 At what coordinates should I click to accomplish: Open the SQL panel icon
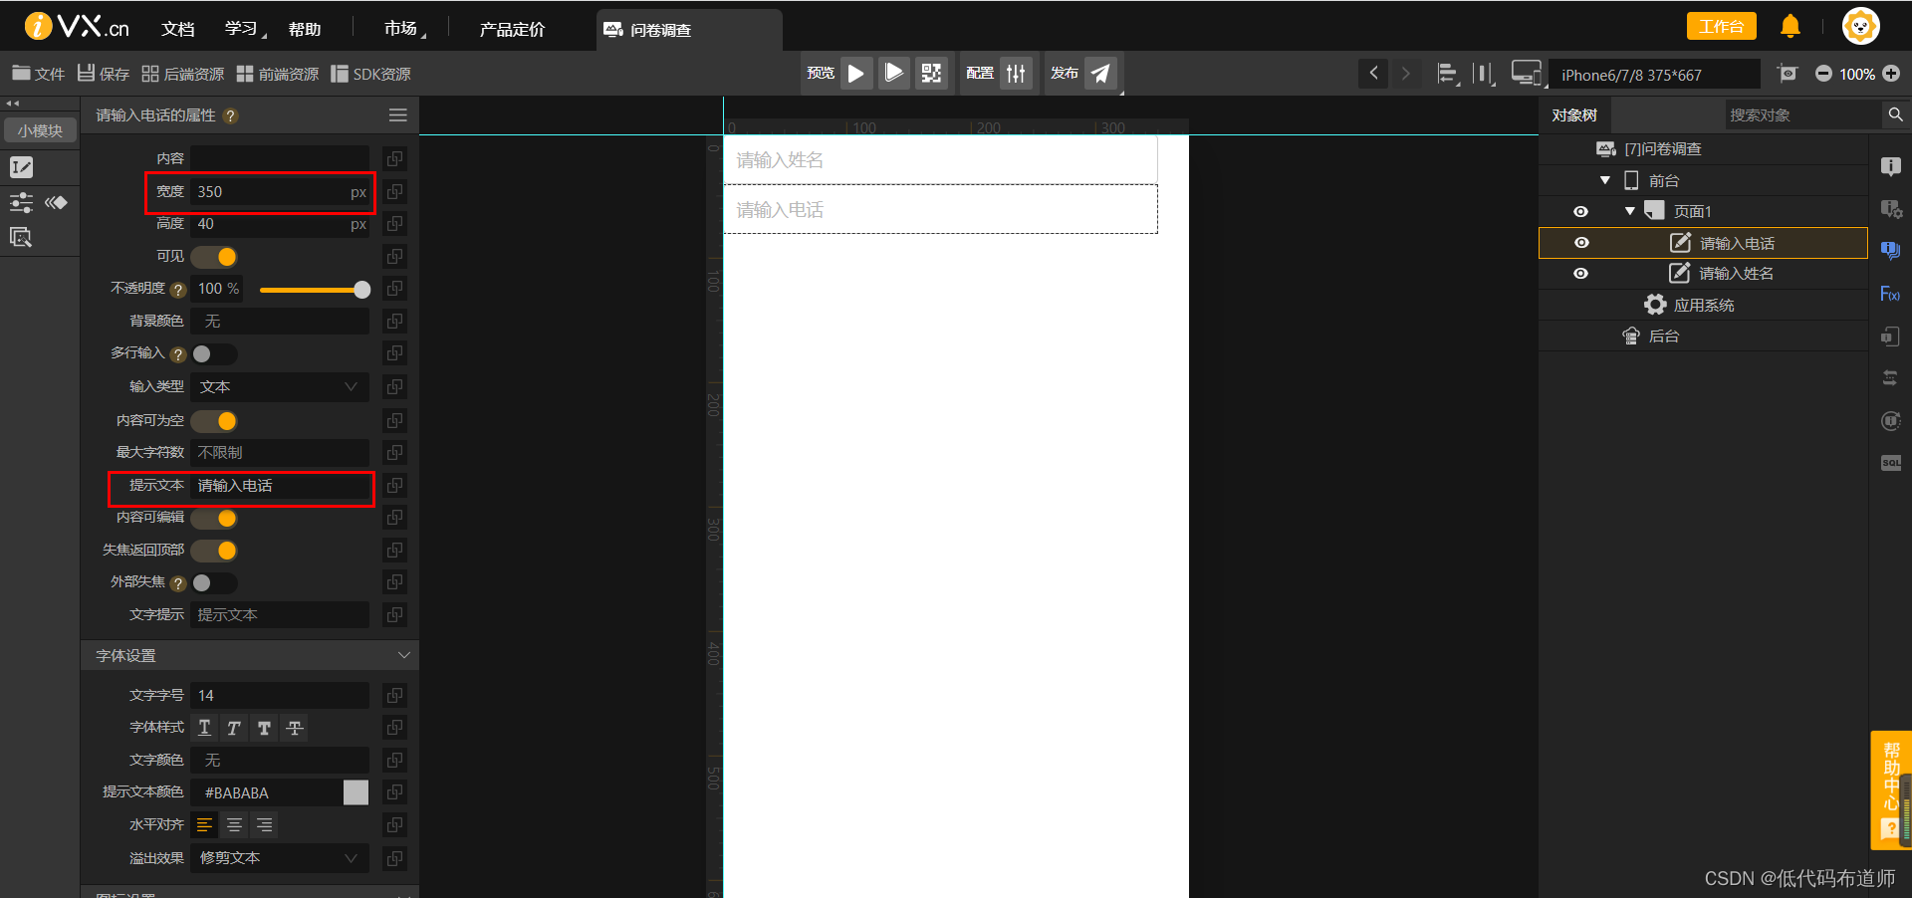coord(1890,463)
